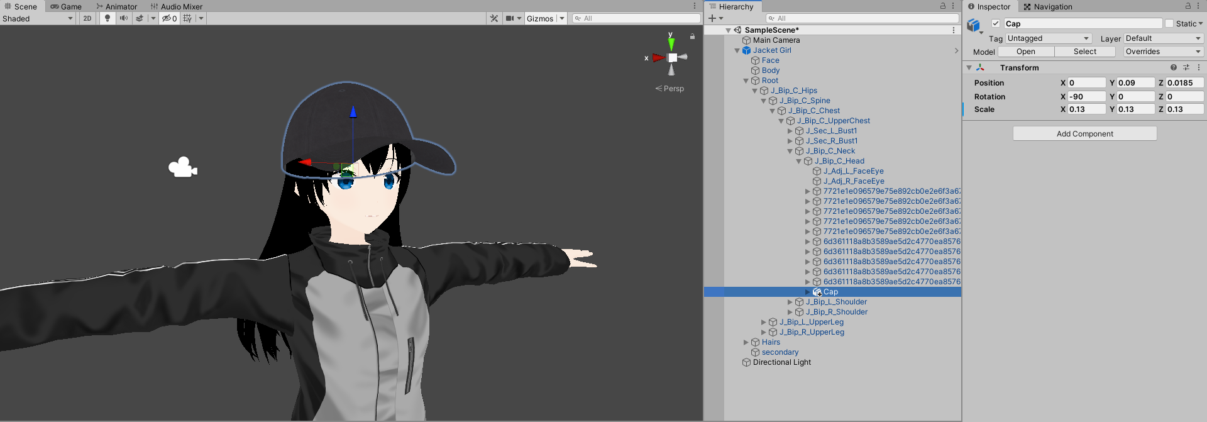The width and height of the screenshot is (1207, 422).
Task: Click the red X axis cone of the orientation gizmo
Action: point(658,58)
